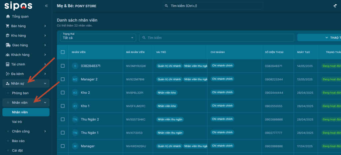The width and height of the screenshot is (341, 155).
Task: Click M2 avatar of Manager 2
Action: click(x=75, y=79)
